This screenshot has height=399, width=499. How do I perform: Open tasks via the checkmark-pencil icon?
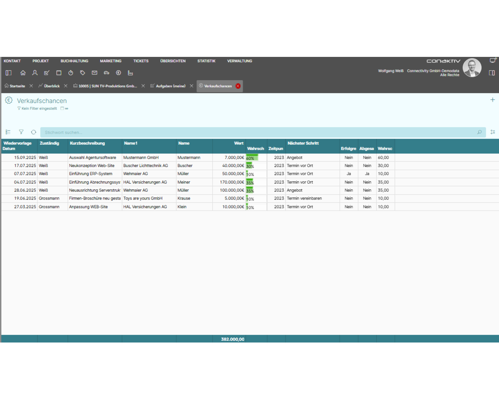[47, 73]
